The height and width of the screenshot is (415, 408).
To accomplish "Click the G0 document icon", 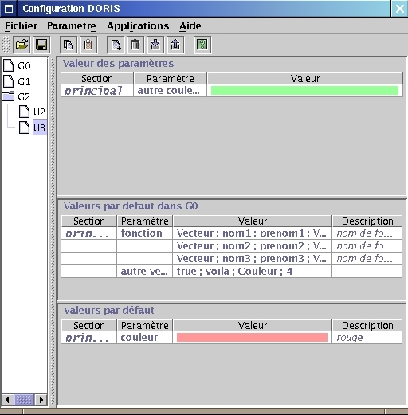I will pos(9,65).
